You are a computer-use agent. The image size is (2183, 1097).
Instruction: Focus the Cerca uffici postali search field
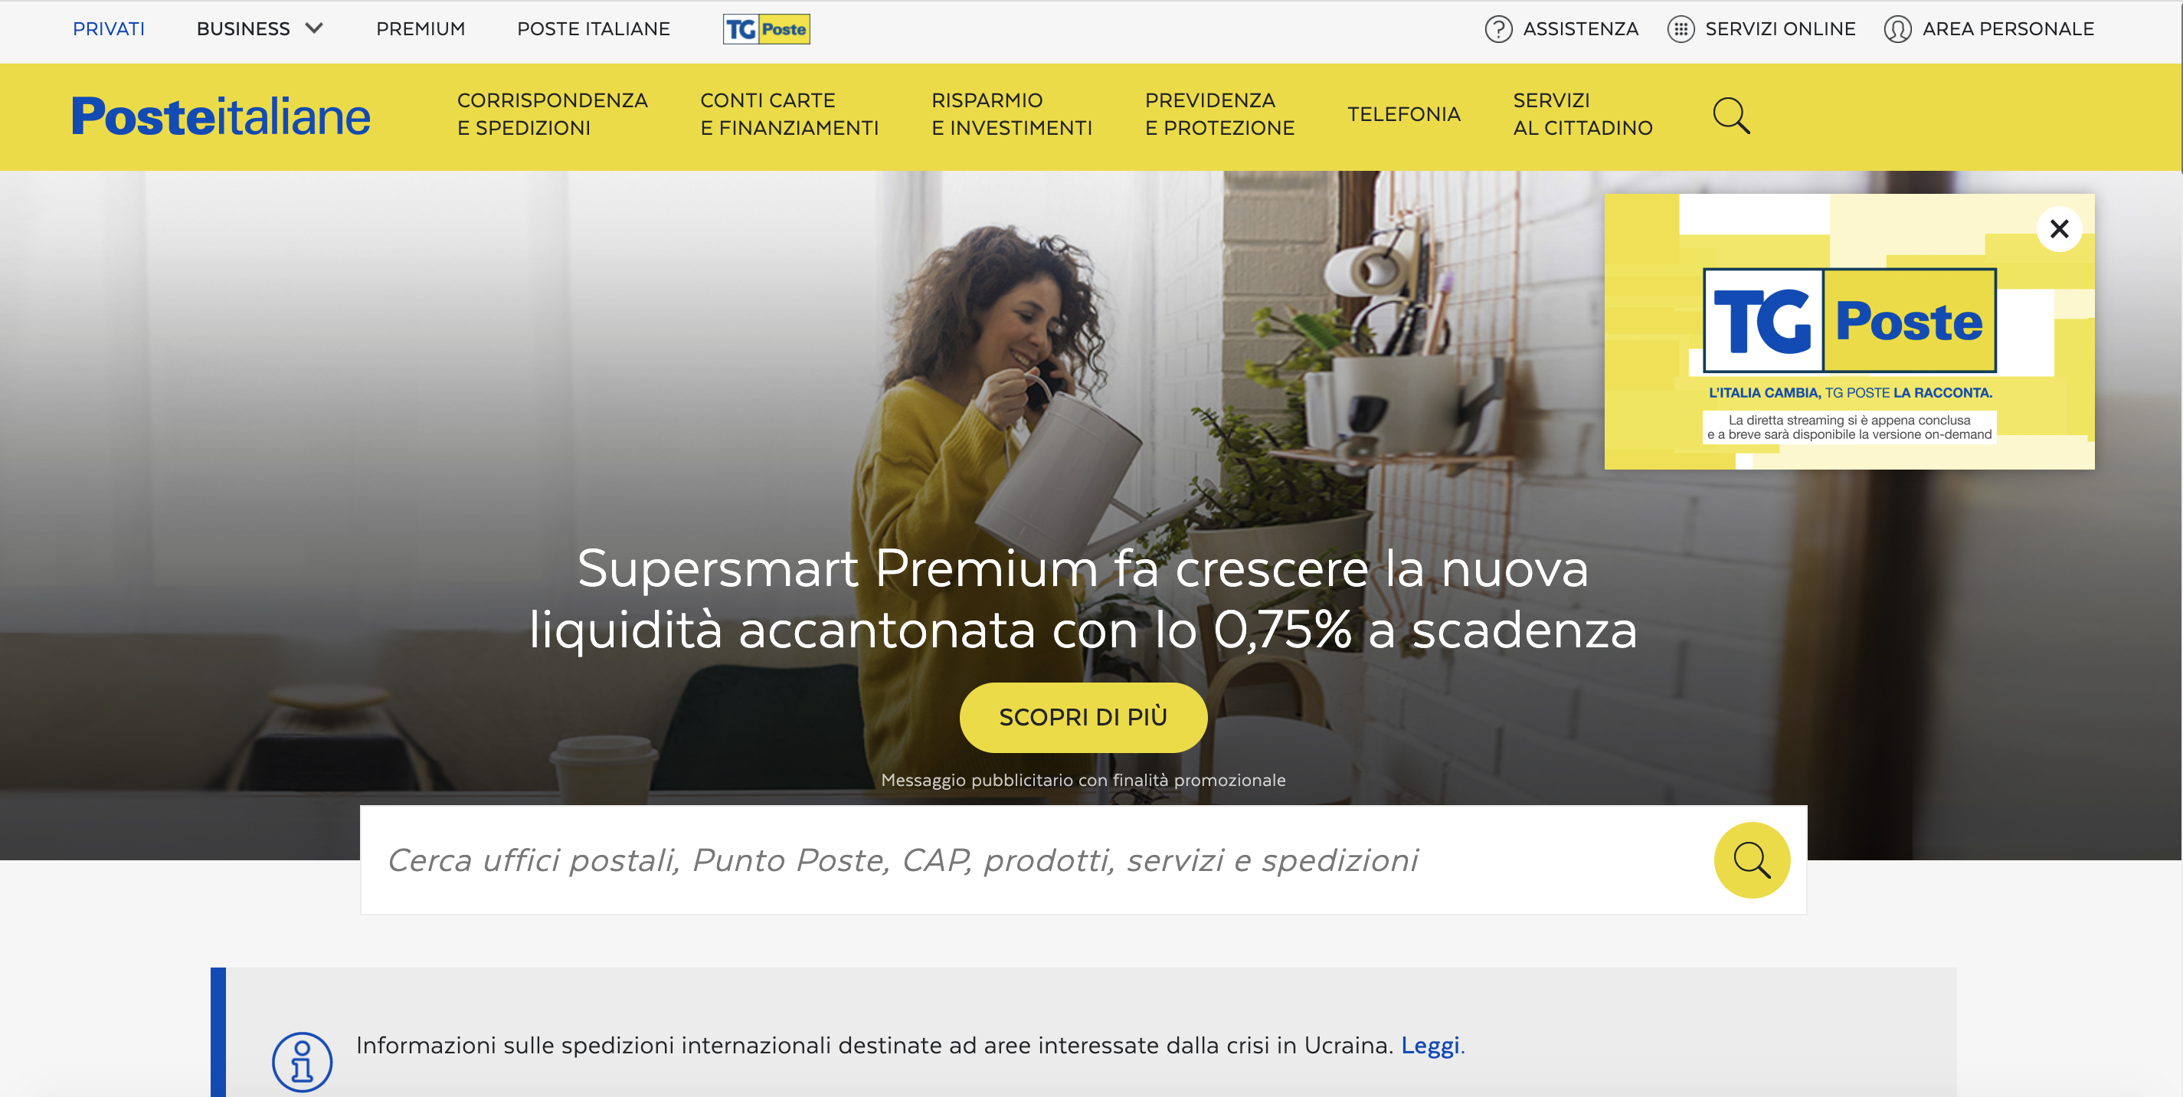click(x=1034, y=860)
